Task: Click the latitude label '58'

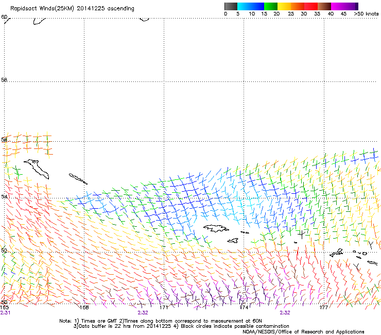Action: (4, 80)
